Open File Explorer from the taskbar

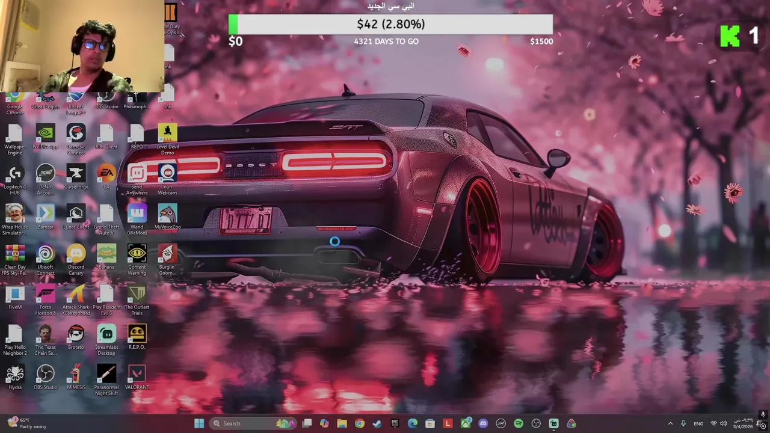point(342,423)
